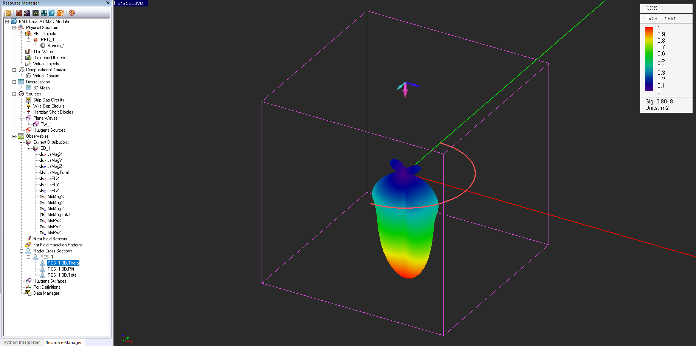Click the round orange-purple toolbar icon

point(72,13)
